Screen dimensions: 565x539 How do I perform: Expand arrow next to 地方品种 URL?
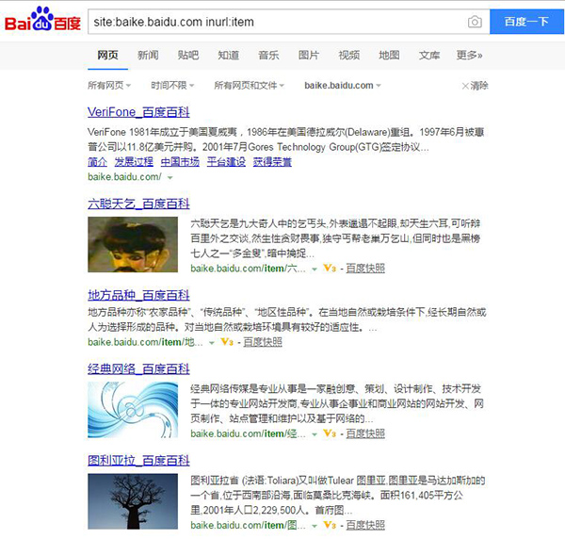[212, 342]
